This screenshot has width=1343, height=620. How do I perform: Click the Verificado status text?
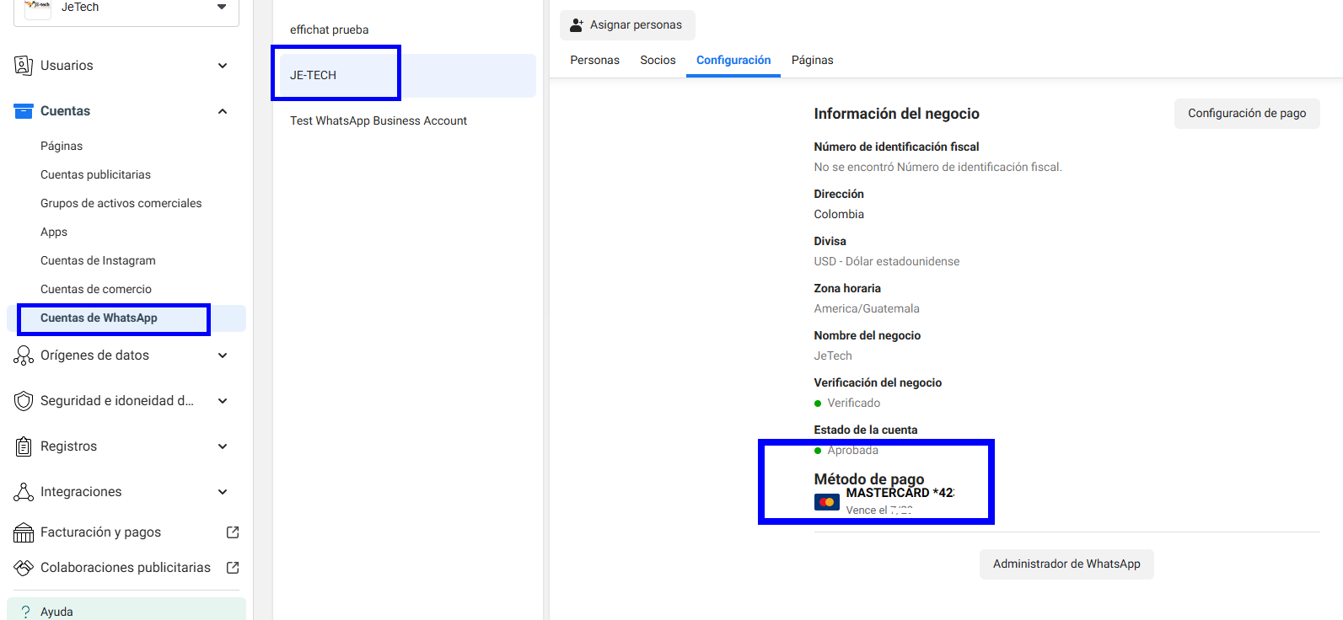[x=853, y=403]
